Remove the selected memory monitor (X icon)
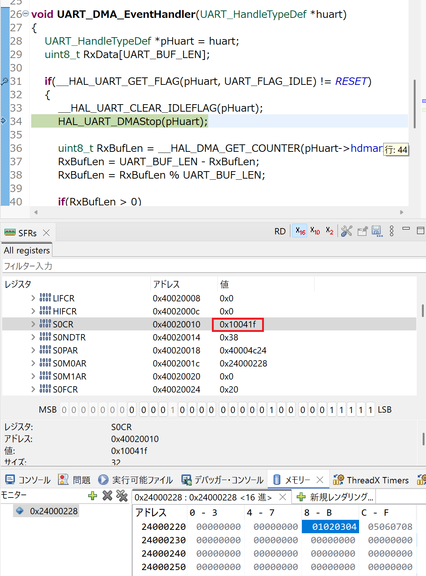426x576 pixels. click(107, 496)
